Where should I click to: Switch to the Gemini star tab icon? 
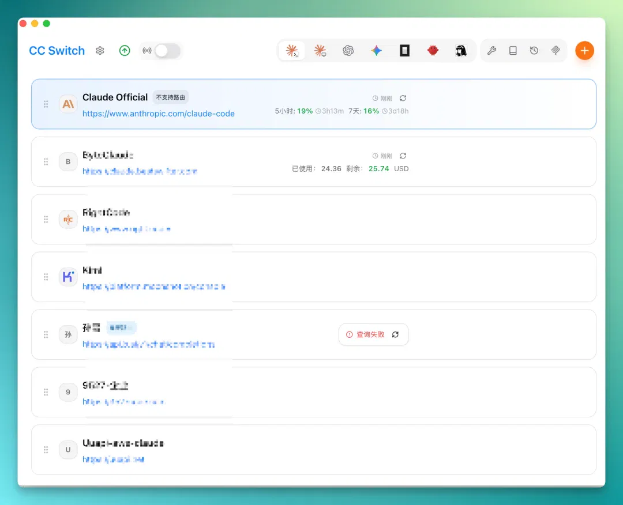[x=377, y=51]
